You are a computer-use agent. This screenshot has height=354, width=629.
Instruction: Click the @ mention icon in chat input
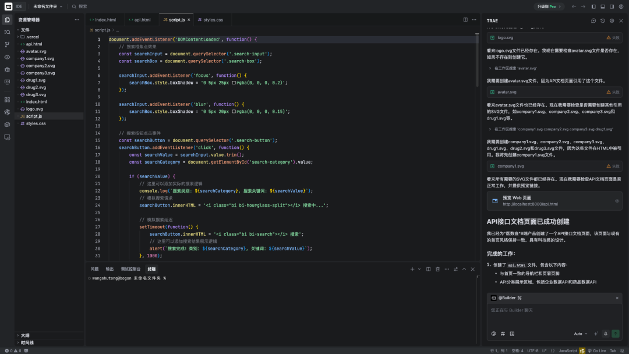tap(493, 334)
